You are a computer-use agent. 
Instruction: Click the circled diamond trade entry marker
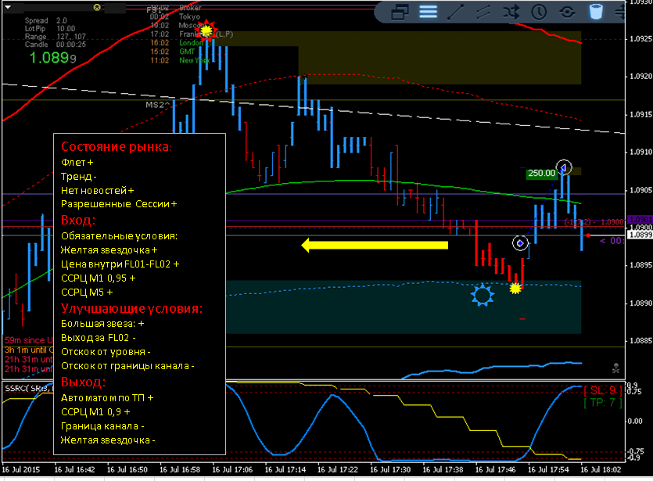[520, 242]
